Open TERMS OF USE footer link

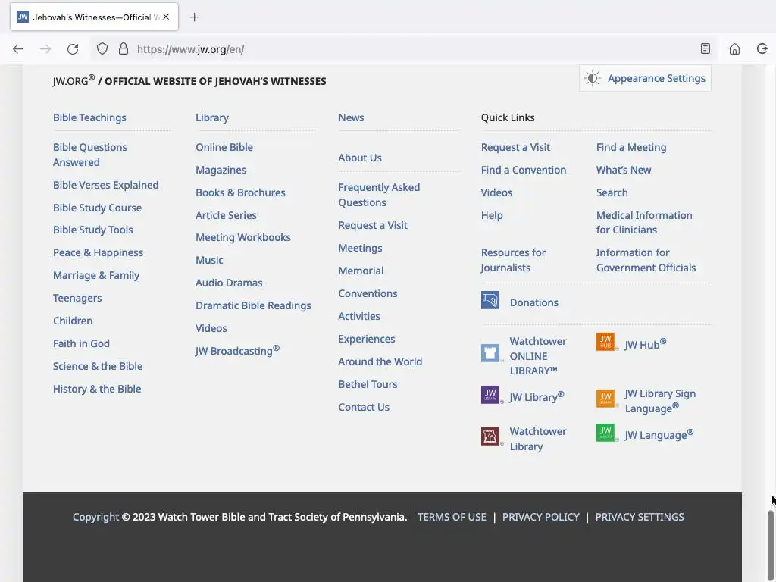coord(452,517)
